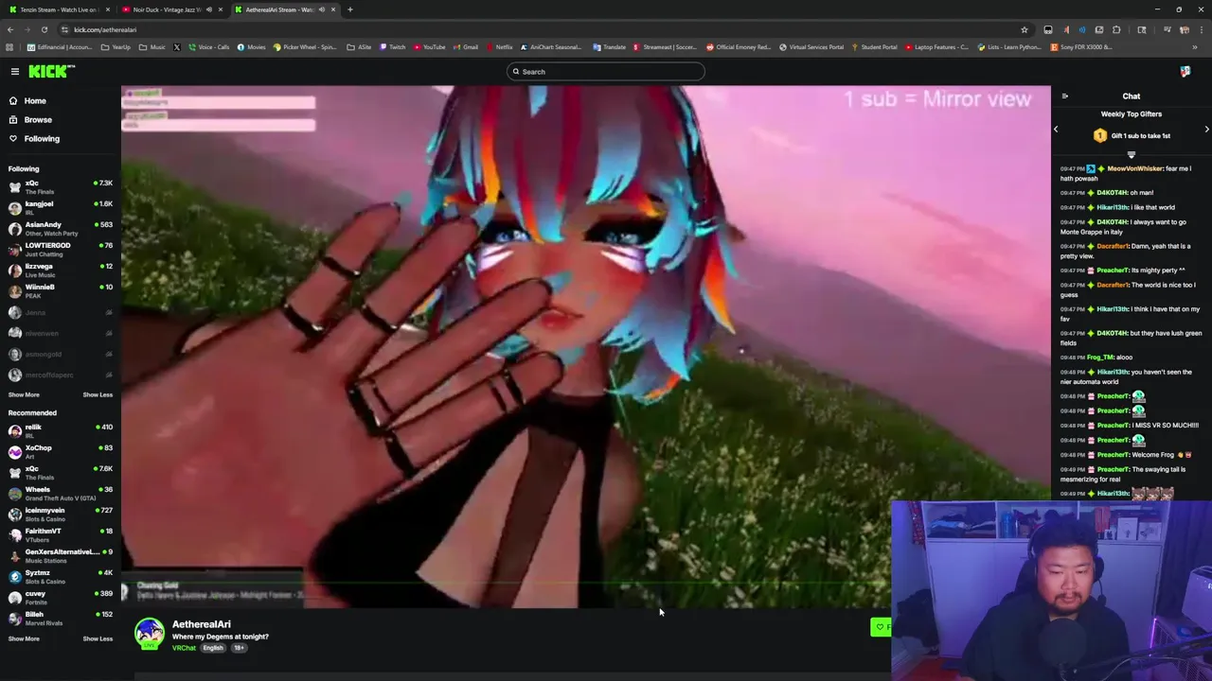Click the VRChat category link
1212x681 pixels.
184,648
